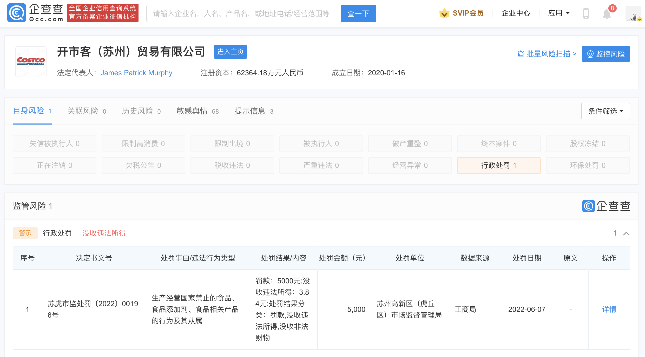
Task: Click 苏州高新区（虎丘区）市场监督管理局 cell
Action: click(410, 309)
